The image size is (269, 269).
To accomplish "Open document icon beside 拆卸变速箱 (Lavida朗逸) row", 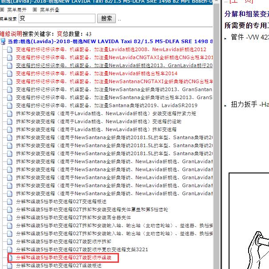I will coord(10,129).
